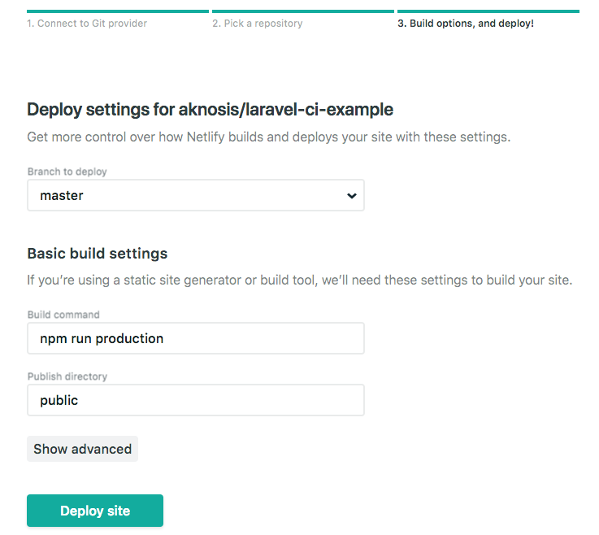The width and height of the screenshot is (599, 535).
Task: Focus the Build command input field
Action: point(195,338)
